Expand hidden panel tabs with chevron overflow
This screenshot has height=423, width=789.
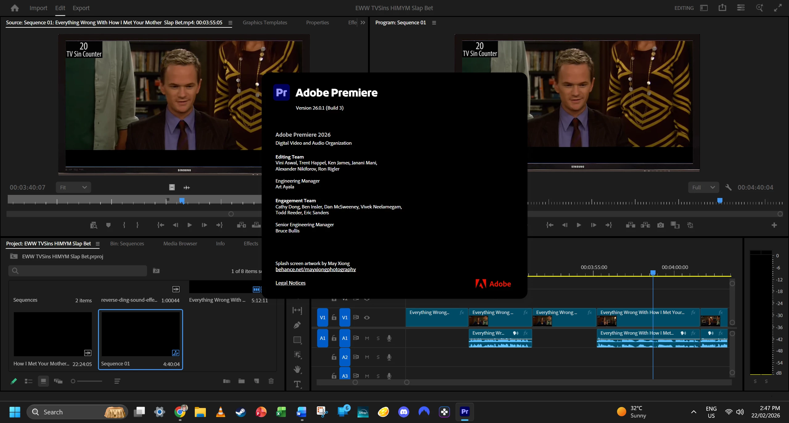363,22
